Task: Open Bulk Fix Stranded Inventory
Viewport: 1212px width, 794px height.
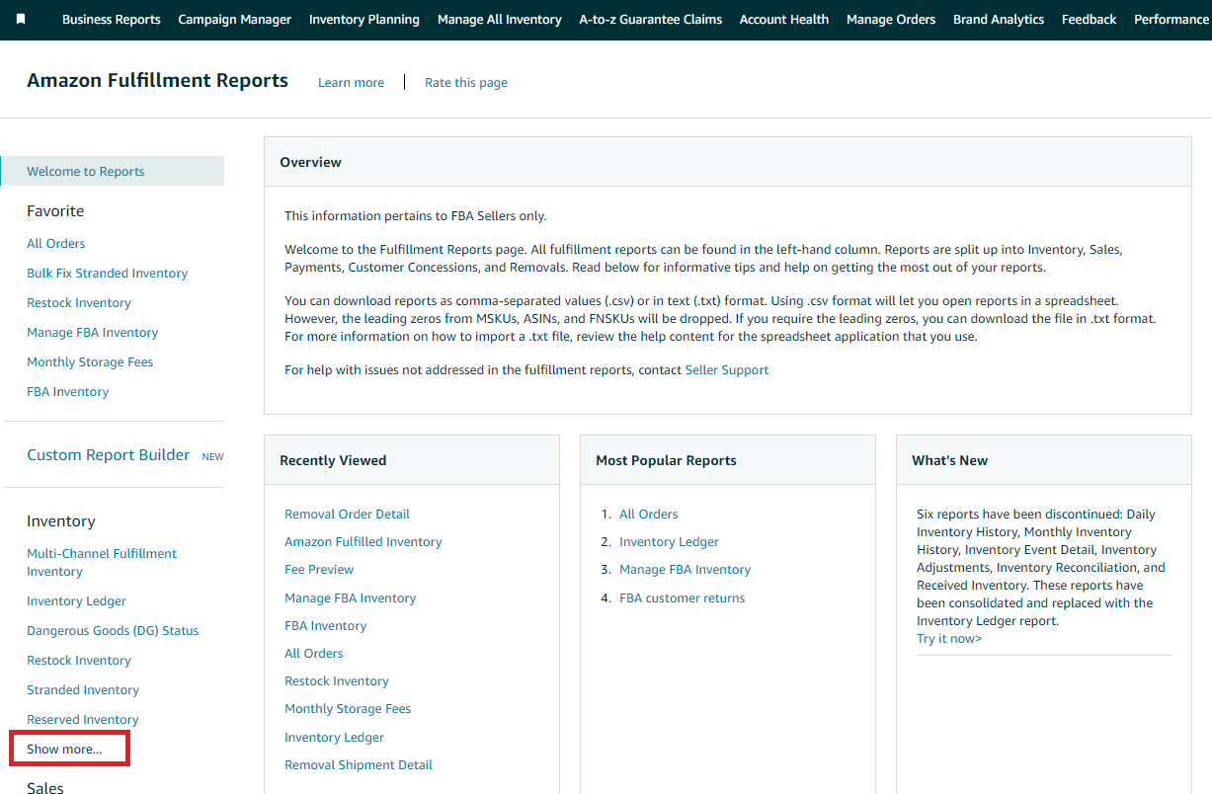Action: point(108,274)
